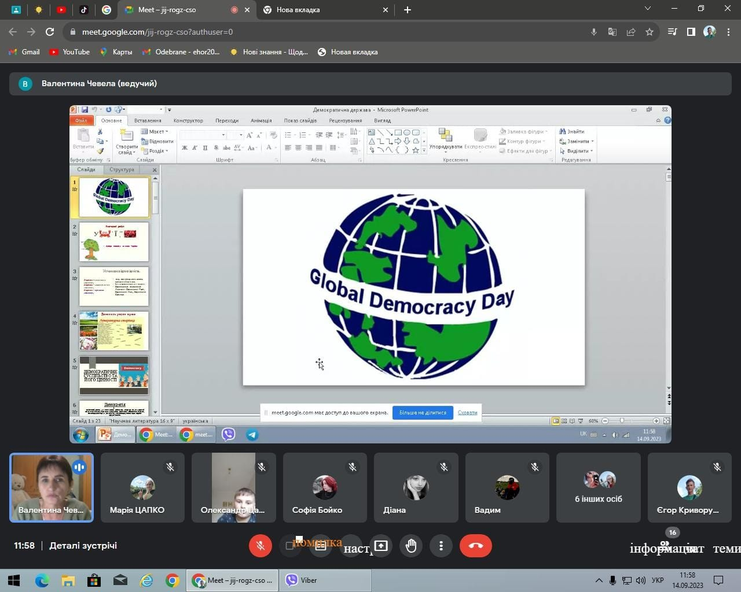Viewport: 741px width, 592px height.
Task: Expand Розділ dropdown in PowerPoint ribbon
Action: [155, 151]
